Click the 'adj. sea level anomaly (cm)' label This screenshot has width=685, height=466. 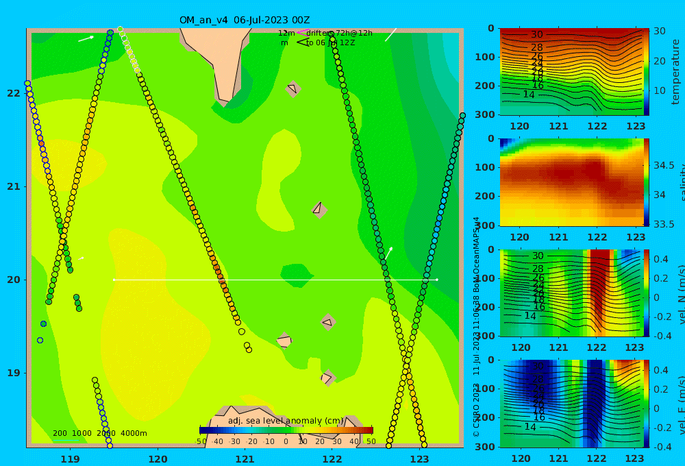286,421
